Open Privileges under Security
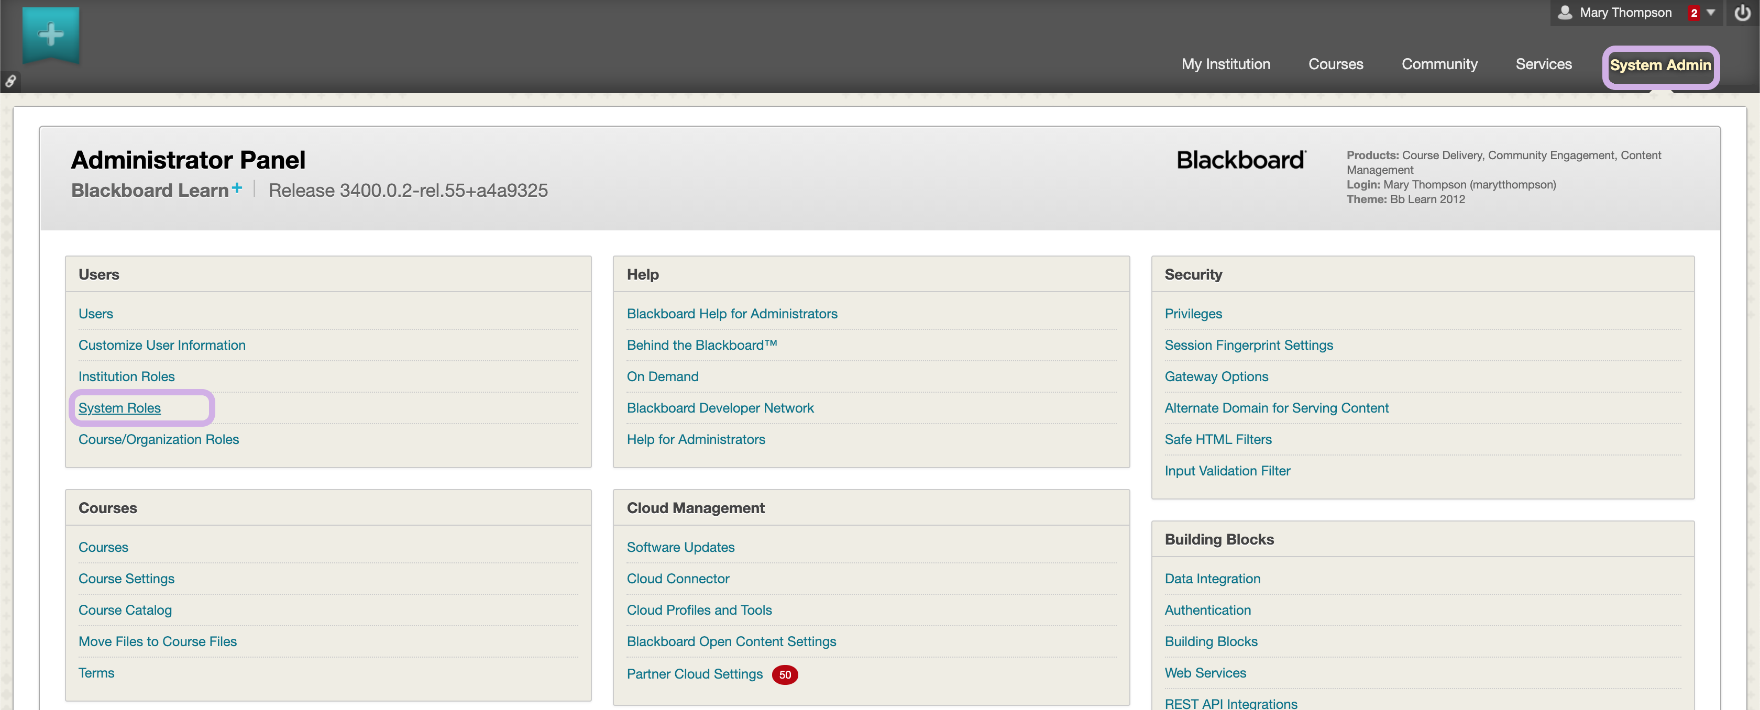 coord(1193,313)
